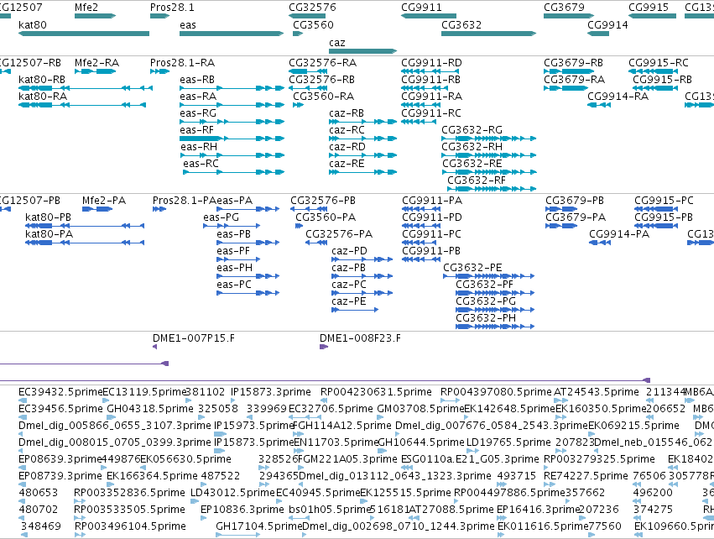The image size is (714, 539).
Task: Select the CG3679-RA transcript label
Action: click(575, 80)
